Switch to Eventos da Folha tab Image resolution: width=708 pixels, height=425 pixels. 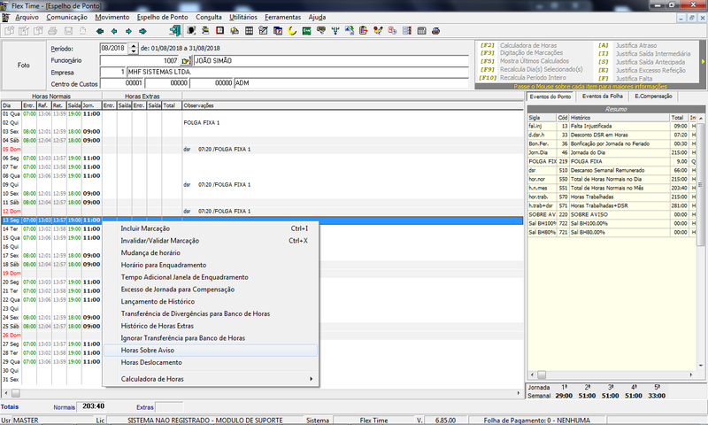pyautogui.click(x=602, y=97)
